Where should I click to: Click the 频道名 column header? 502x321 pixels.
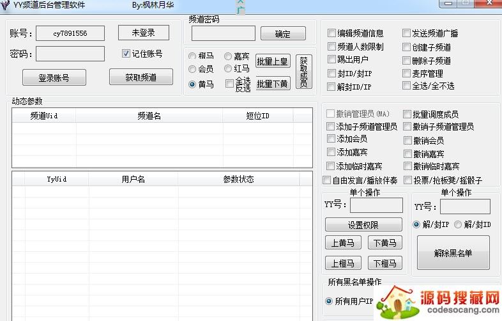point(149,116)
